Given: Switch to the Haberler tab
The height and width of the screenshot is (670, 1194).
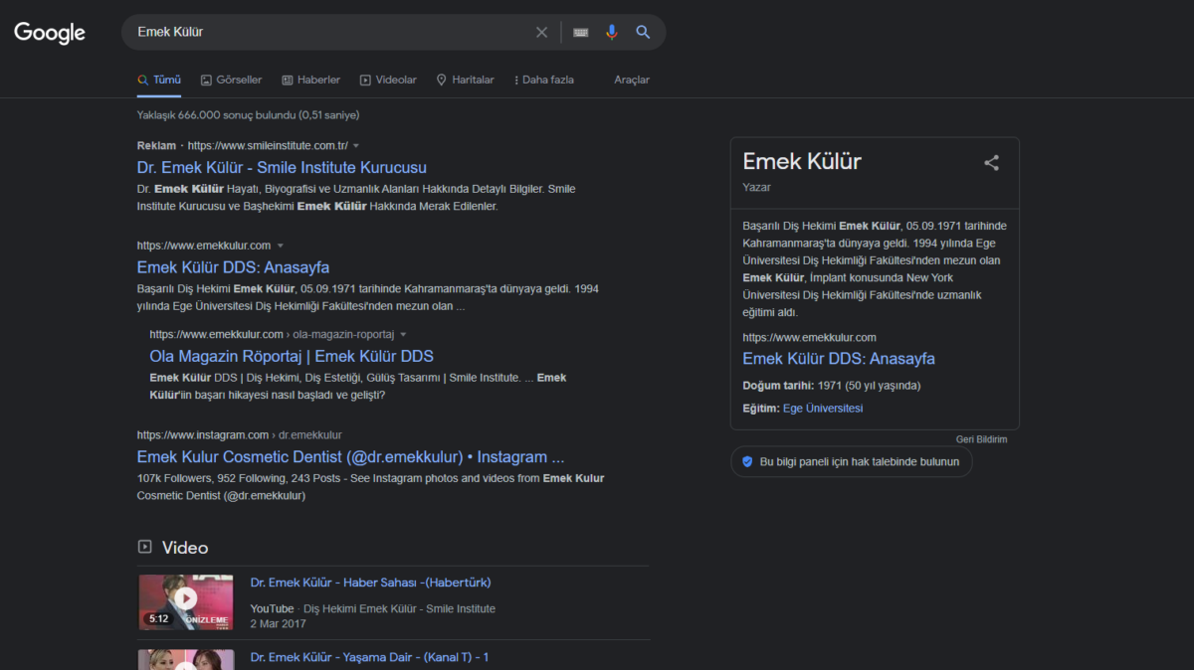Looking at the screenshot, I should click(x=310, y=80).
